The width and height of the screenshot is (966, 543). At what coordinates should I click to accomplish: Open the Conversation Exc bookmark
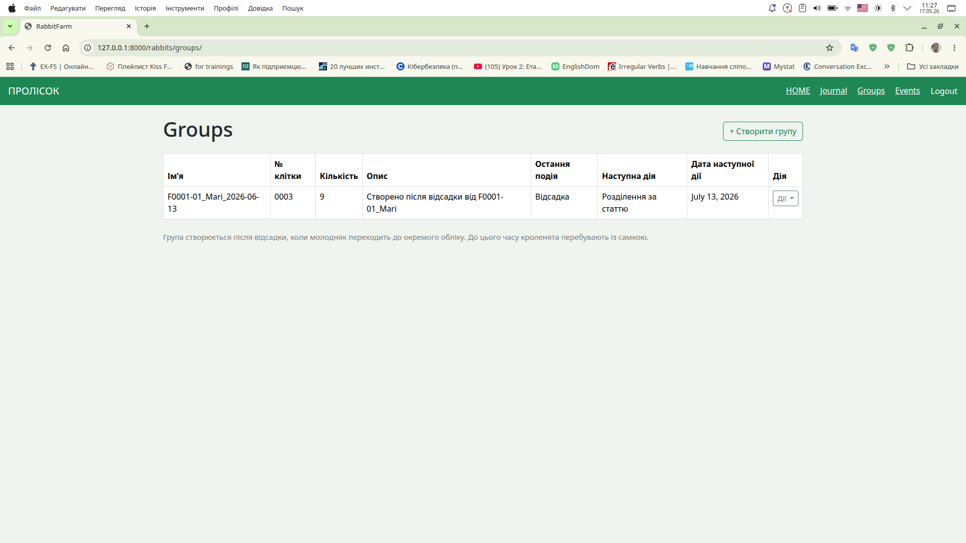(x=838, y=66)
